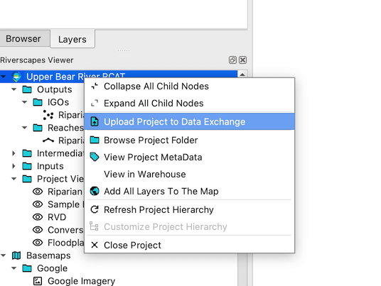381x286 pixels.
Task: Click the Google folder icon
Action: click(27, 268)
